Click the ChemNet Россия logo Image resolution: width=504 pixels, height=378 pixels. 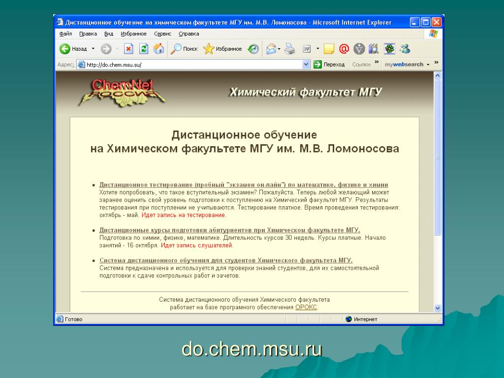tap(123, 93)
